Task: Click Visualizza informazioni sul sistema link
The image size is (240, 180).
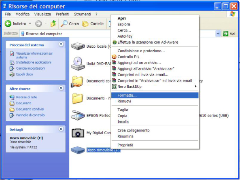Action: coord(34,55)
